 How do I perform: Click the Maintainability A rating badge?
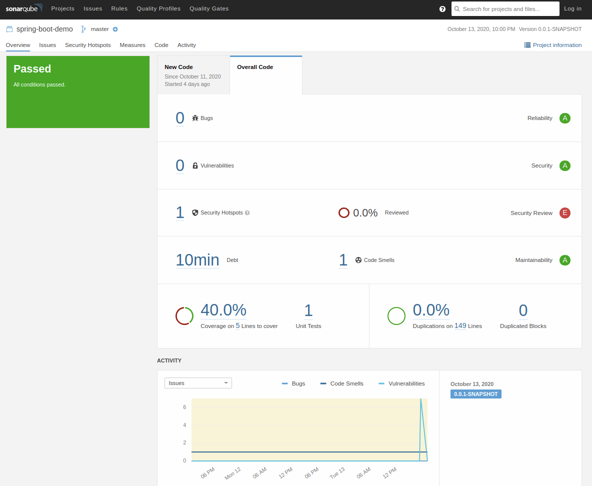pyautogui.click(x=565, y=260)
